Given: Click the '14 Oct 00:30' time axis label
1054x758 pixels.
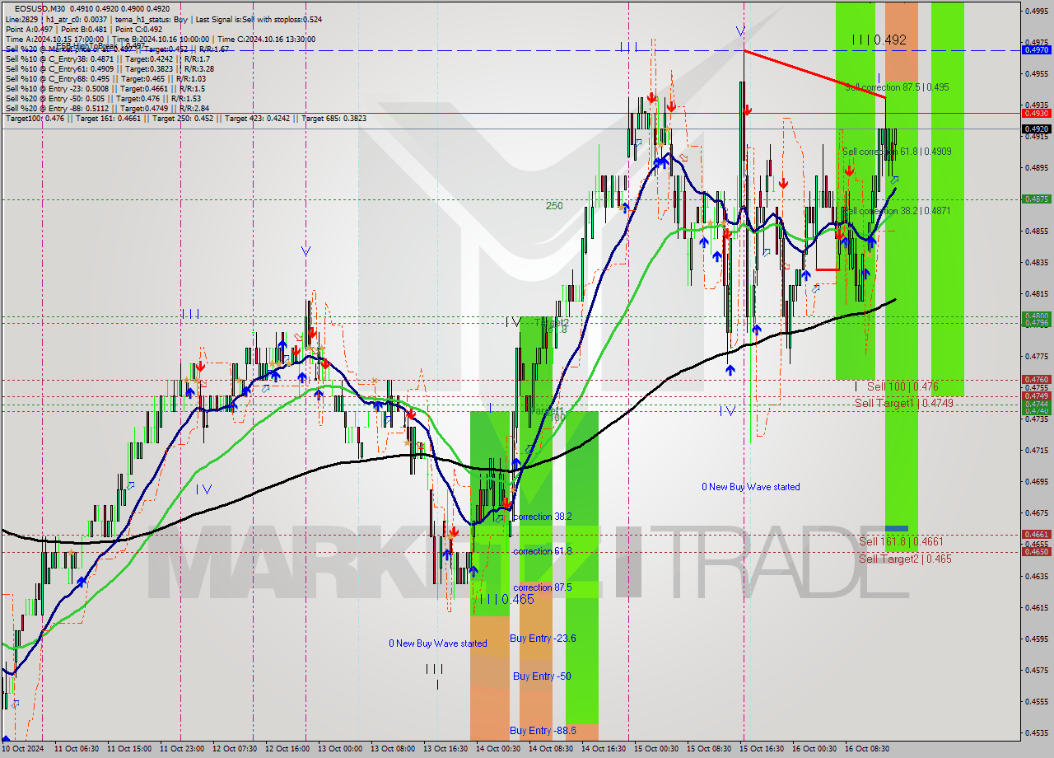Looking at the screenshot, I should tap(498, 749).
